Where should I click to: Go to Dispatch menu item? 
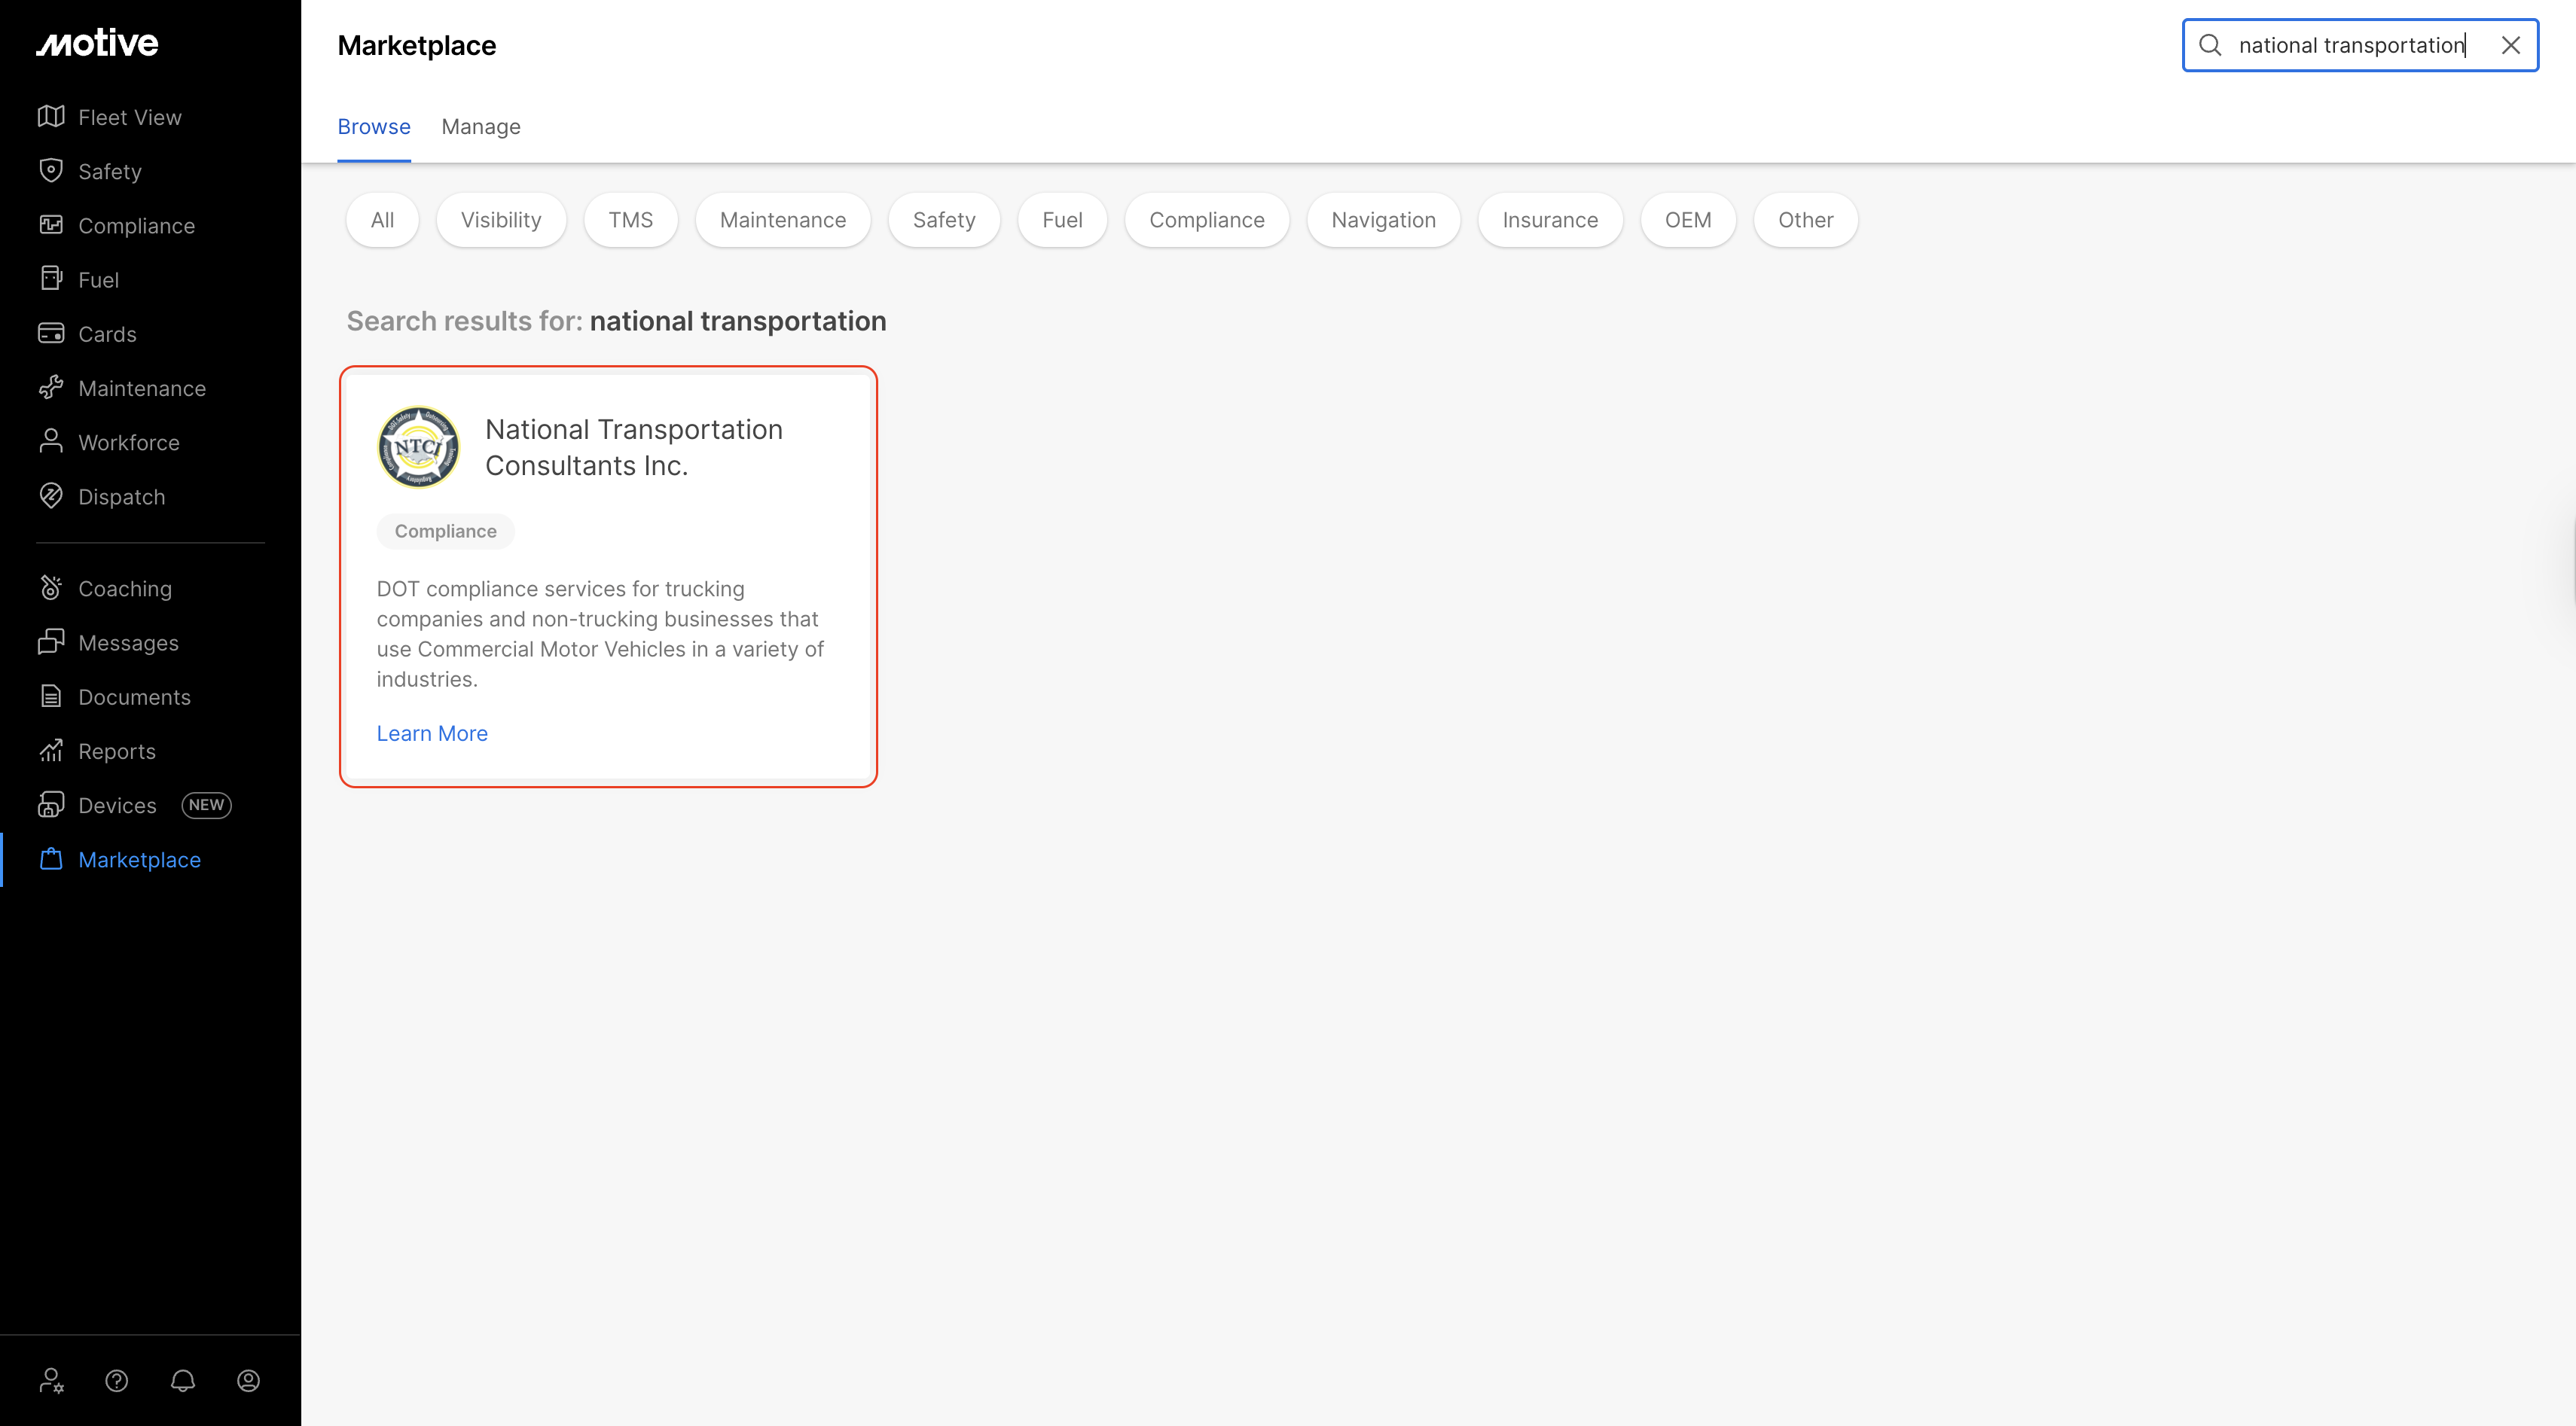coord(122,497)
